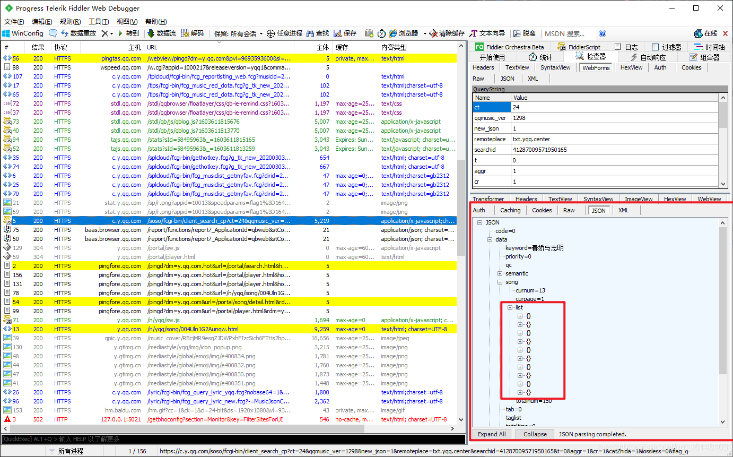Screen dimensions: 733x457
Task: Click the 转到 go arrow button
Action: (x=128, y=33)
